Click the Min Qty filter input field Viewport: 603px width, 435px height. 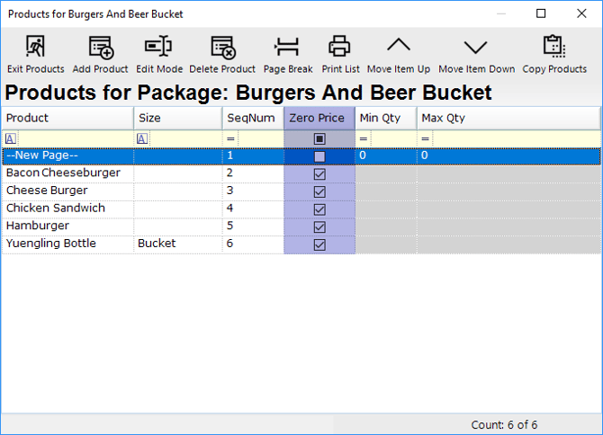393,138
